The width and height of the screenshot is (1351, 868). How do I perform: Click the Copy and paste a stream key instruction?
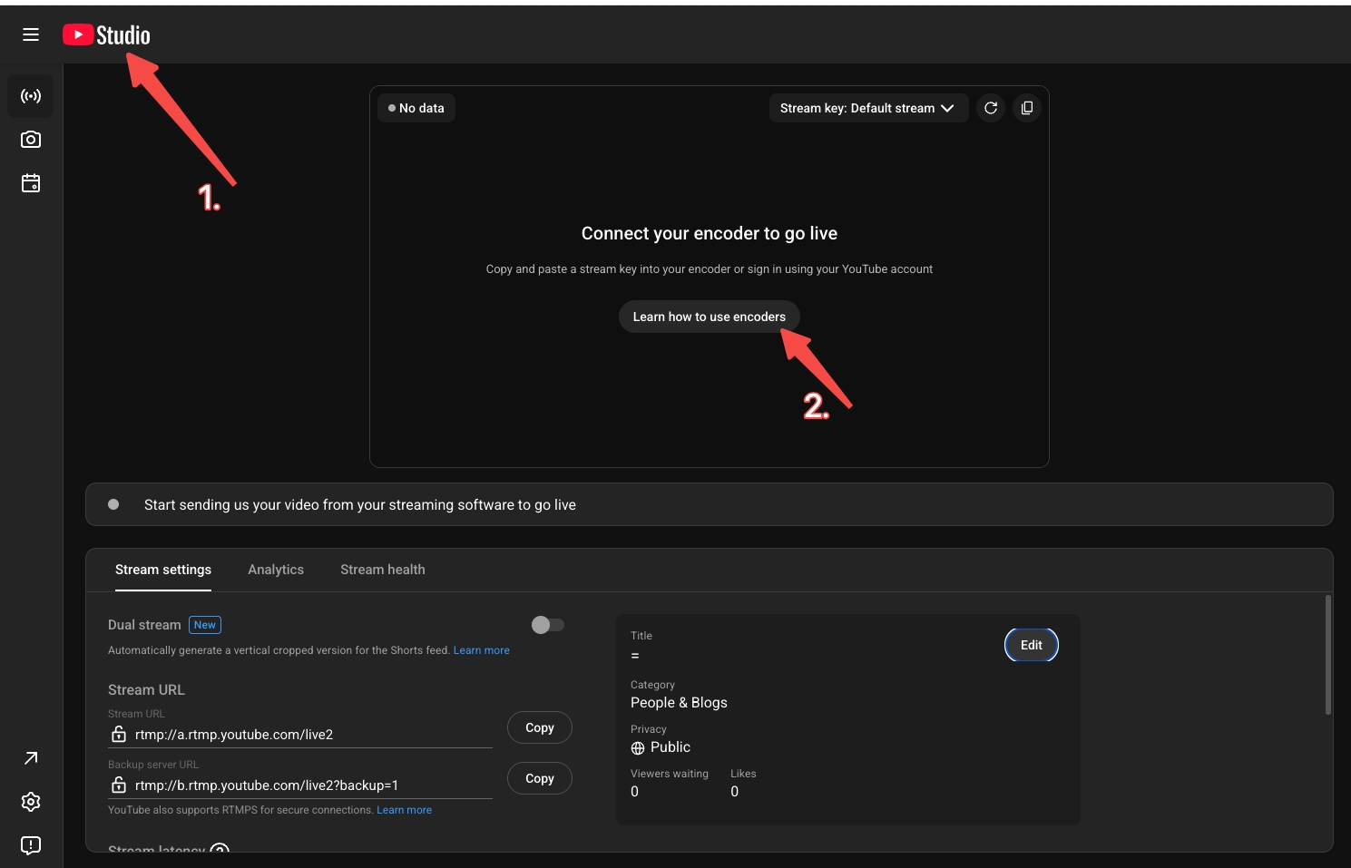710,269
